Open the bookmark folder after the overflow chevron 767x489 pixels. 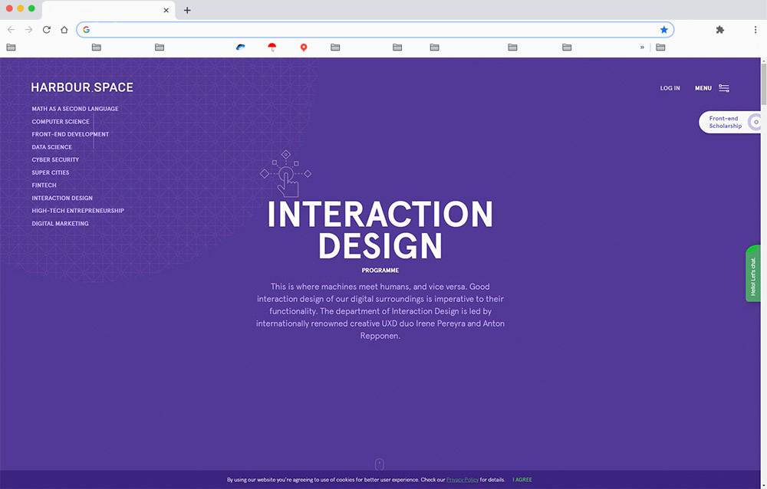pyautogui.click(x=661, y=48)
